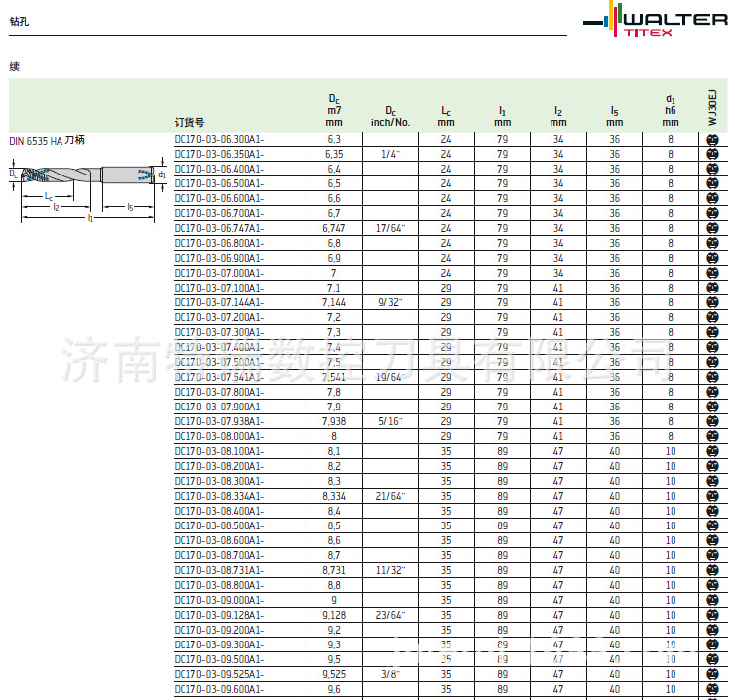Screen dimensions: 735x700
Task: Click WJ30EJ face icon for DC170-03-07.800A1-
Action: point(712,392)
